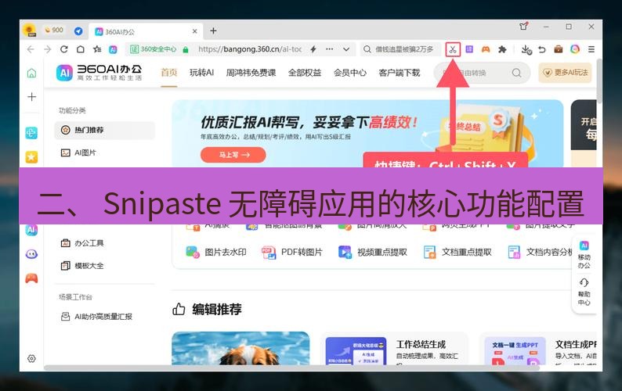Open the dog picture thumbnail card

click(x=240, y=348)
